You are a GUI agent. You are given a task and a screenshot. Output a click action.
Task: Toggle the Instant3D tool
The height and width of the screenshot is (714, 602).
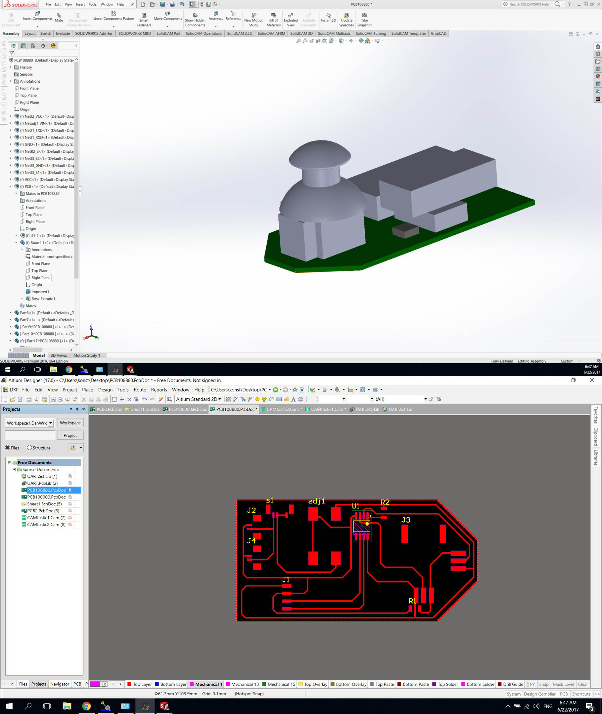click(x=328, y=18)
